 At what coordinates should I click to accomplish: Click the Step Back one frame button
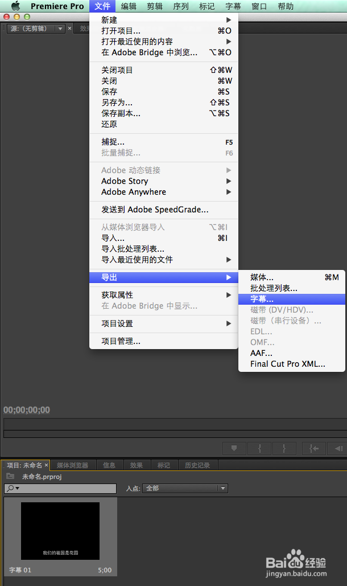click(338, 448)
